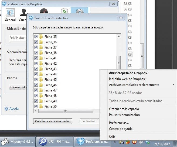Click the 38 KB file size entry
The image size is (177, 147).
[128, 4]
